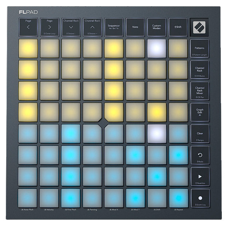This screenshot has width=228, height=226.
Task: Tap the dim yellow pad directly below Page right button
Action: coord(50,48)
